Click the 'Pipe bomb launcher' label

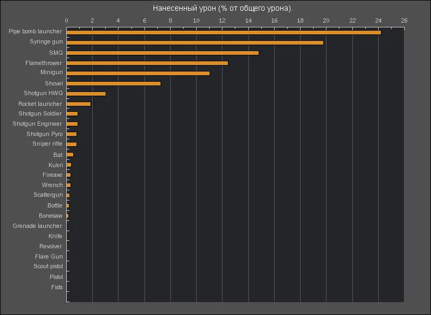[35, 31]
